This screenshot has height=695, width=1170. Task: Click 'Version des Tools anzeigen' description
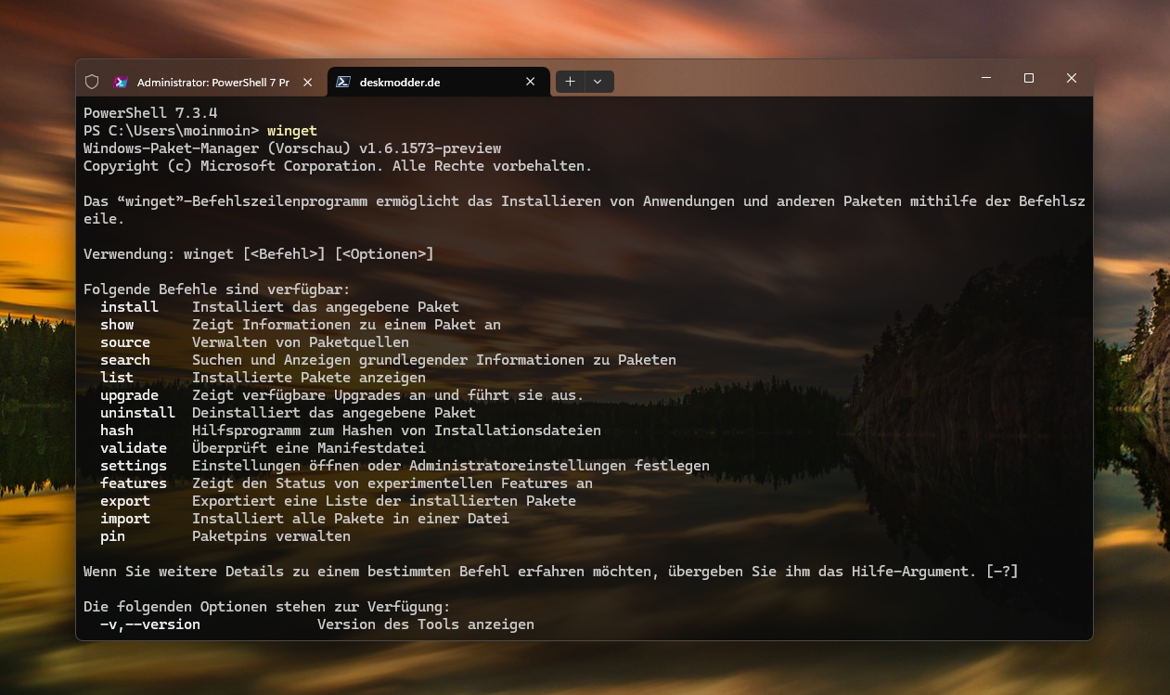coord(426,624)
